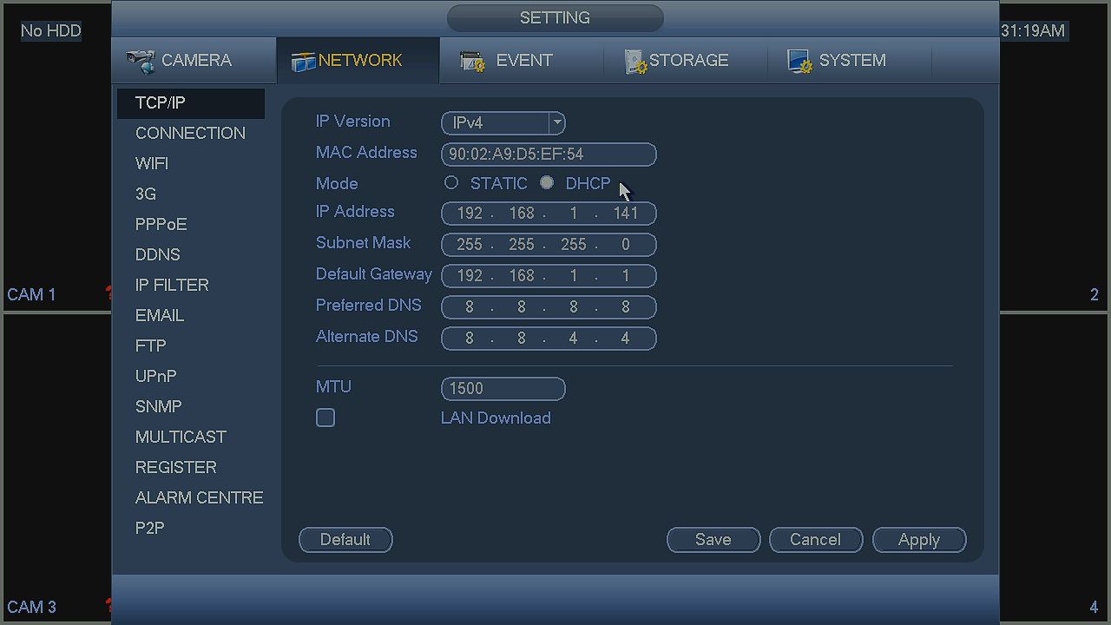Open the EVENT calendar icon

pos(473,61)
